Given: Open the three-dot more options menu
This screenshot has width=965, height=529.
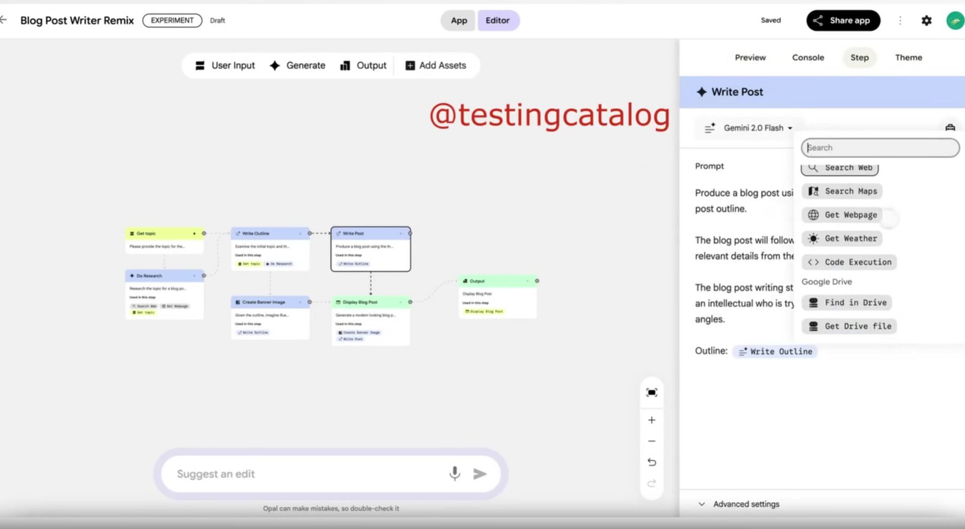Looking at the screenshot, I should 900,21.
